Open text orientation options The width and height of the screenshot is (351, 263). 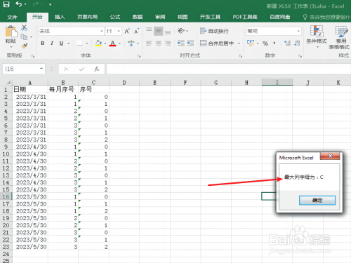183,31
